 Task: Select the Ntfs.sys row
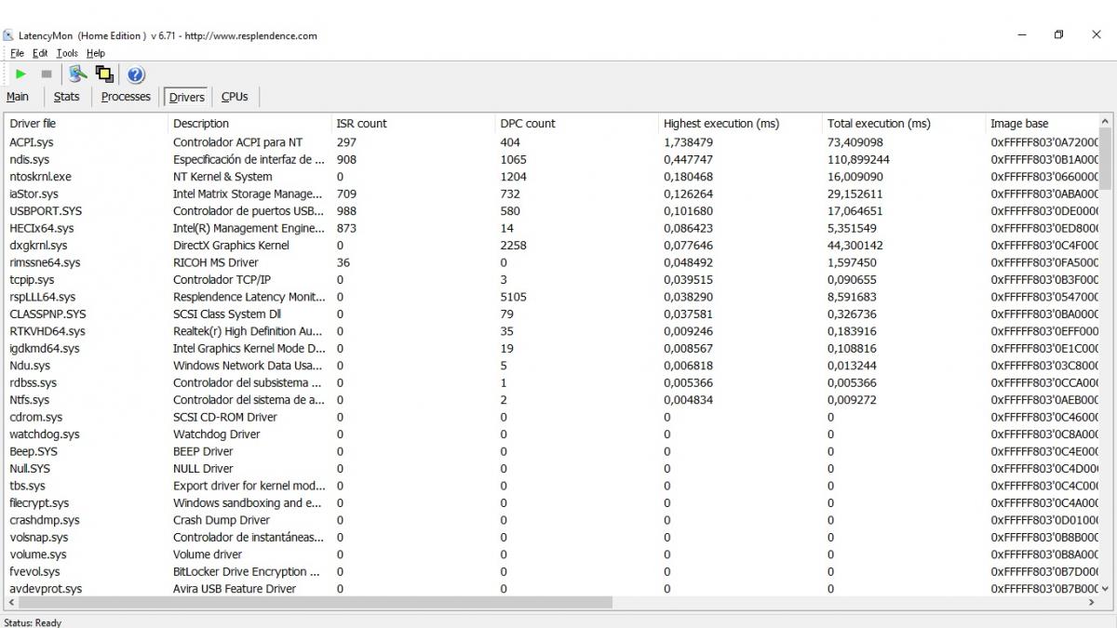tap(552, 400)
